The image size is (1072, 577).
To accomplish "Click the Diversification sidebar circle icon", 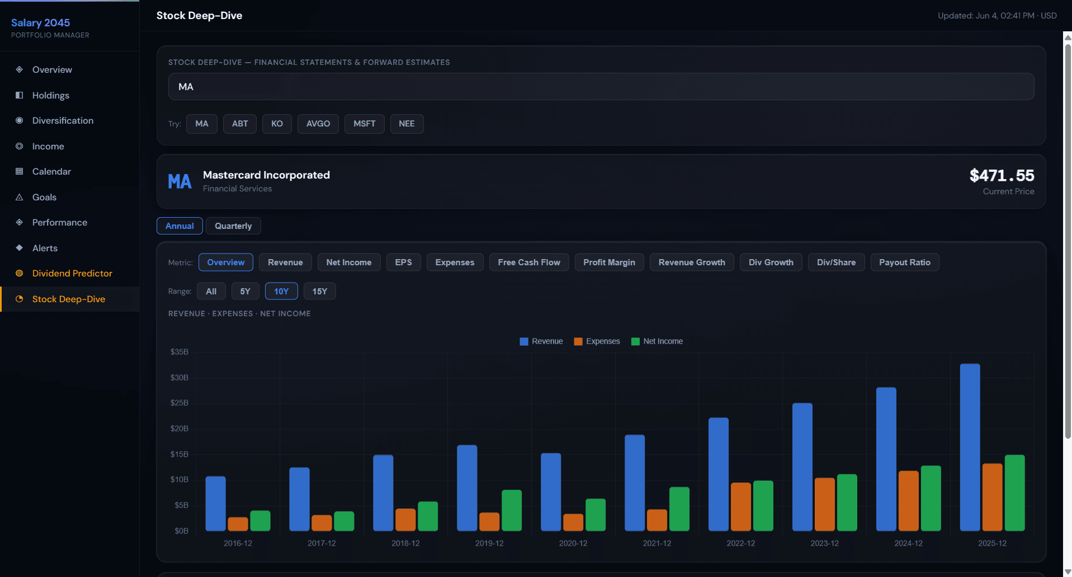I will pyautogui.click(x=20, y=120).
